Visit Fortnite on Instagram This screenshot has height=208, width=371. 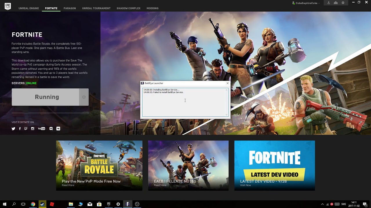[32, 129]
